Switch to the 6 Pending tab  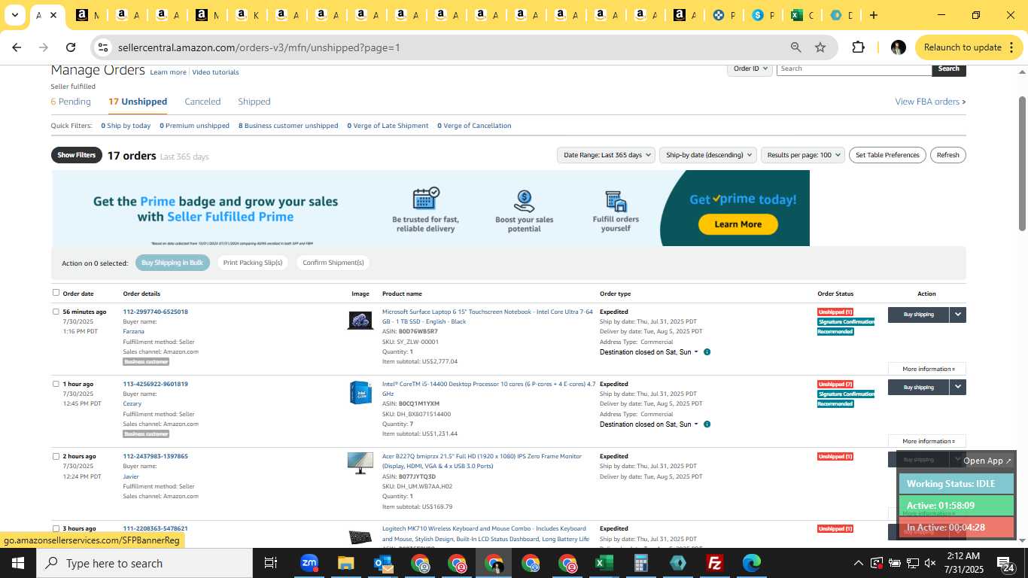pyautogui.click(x=71, y=102)
